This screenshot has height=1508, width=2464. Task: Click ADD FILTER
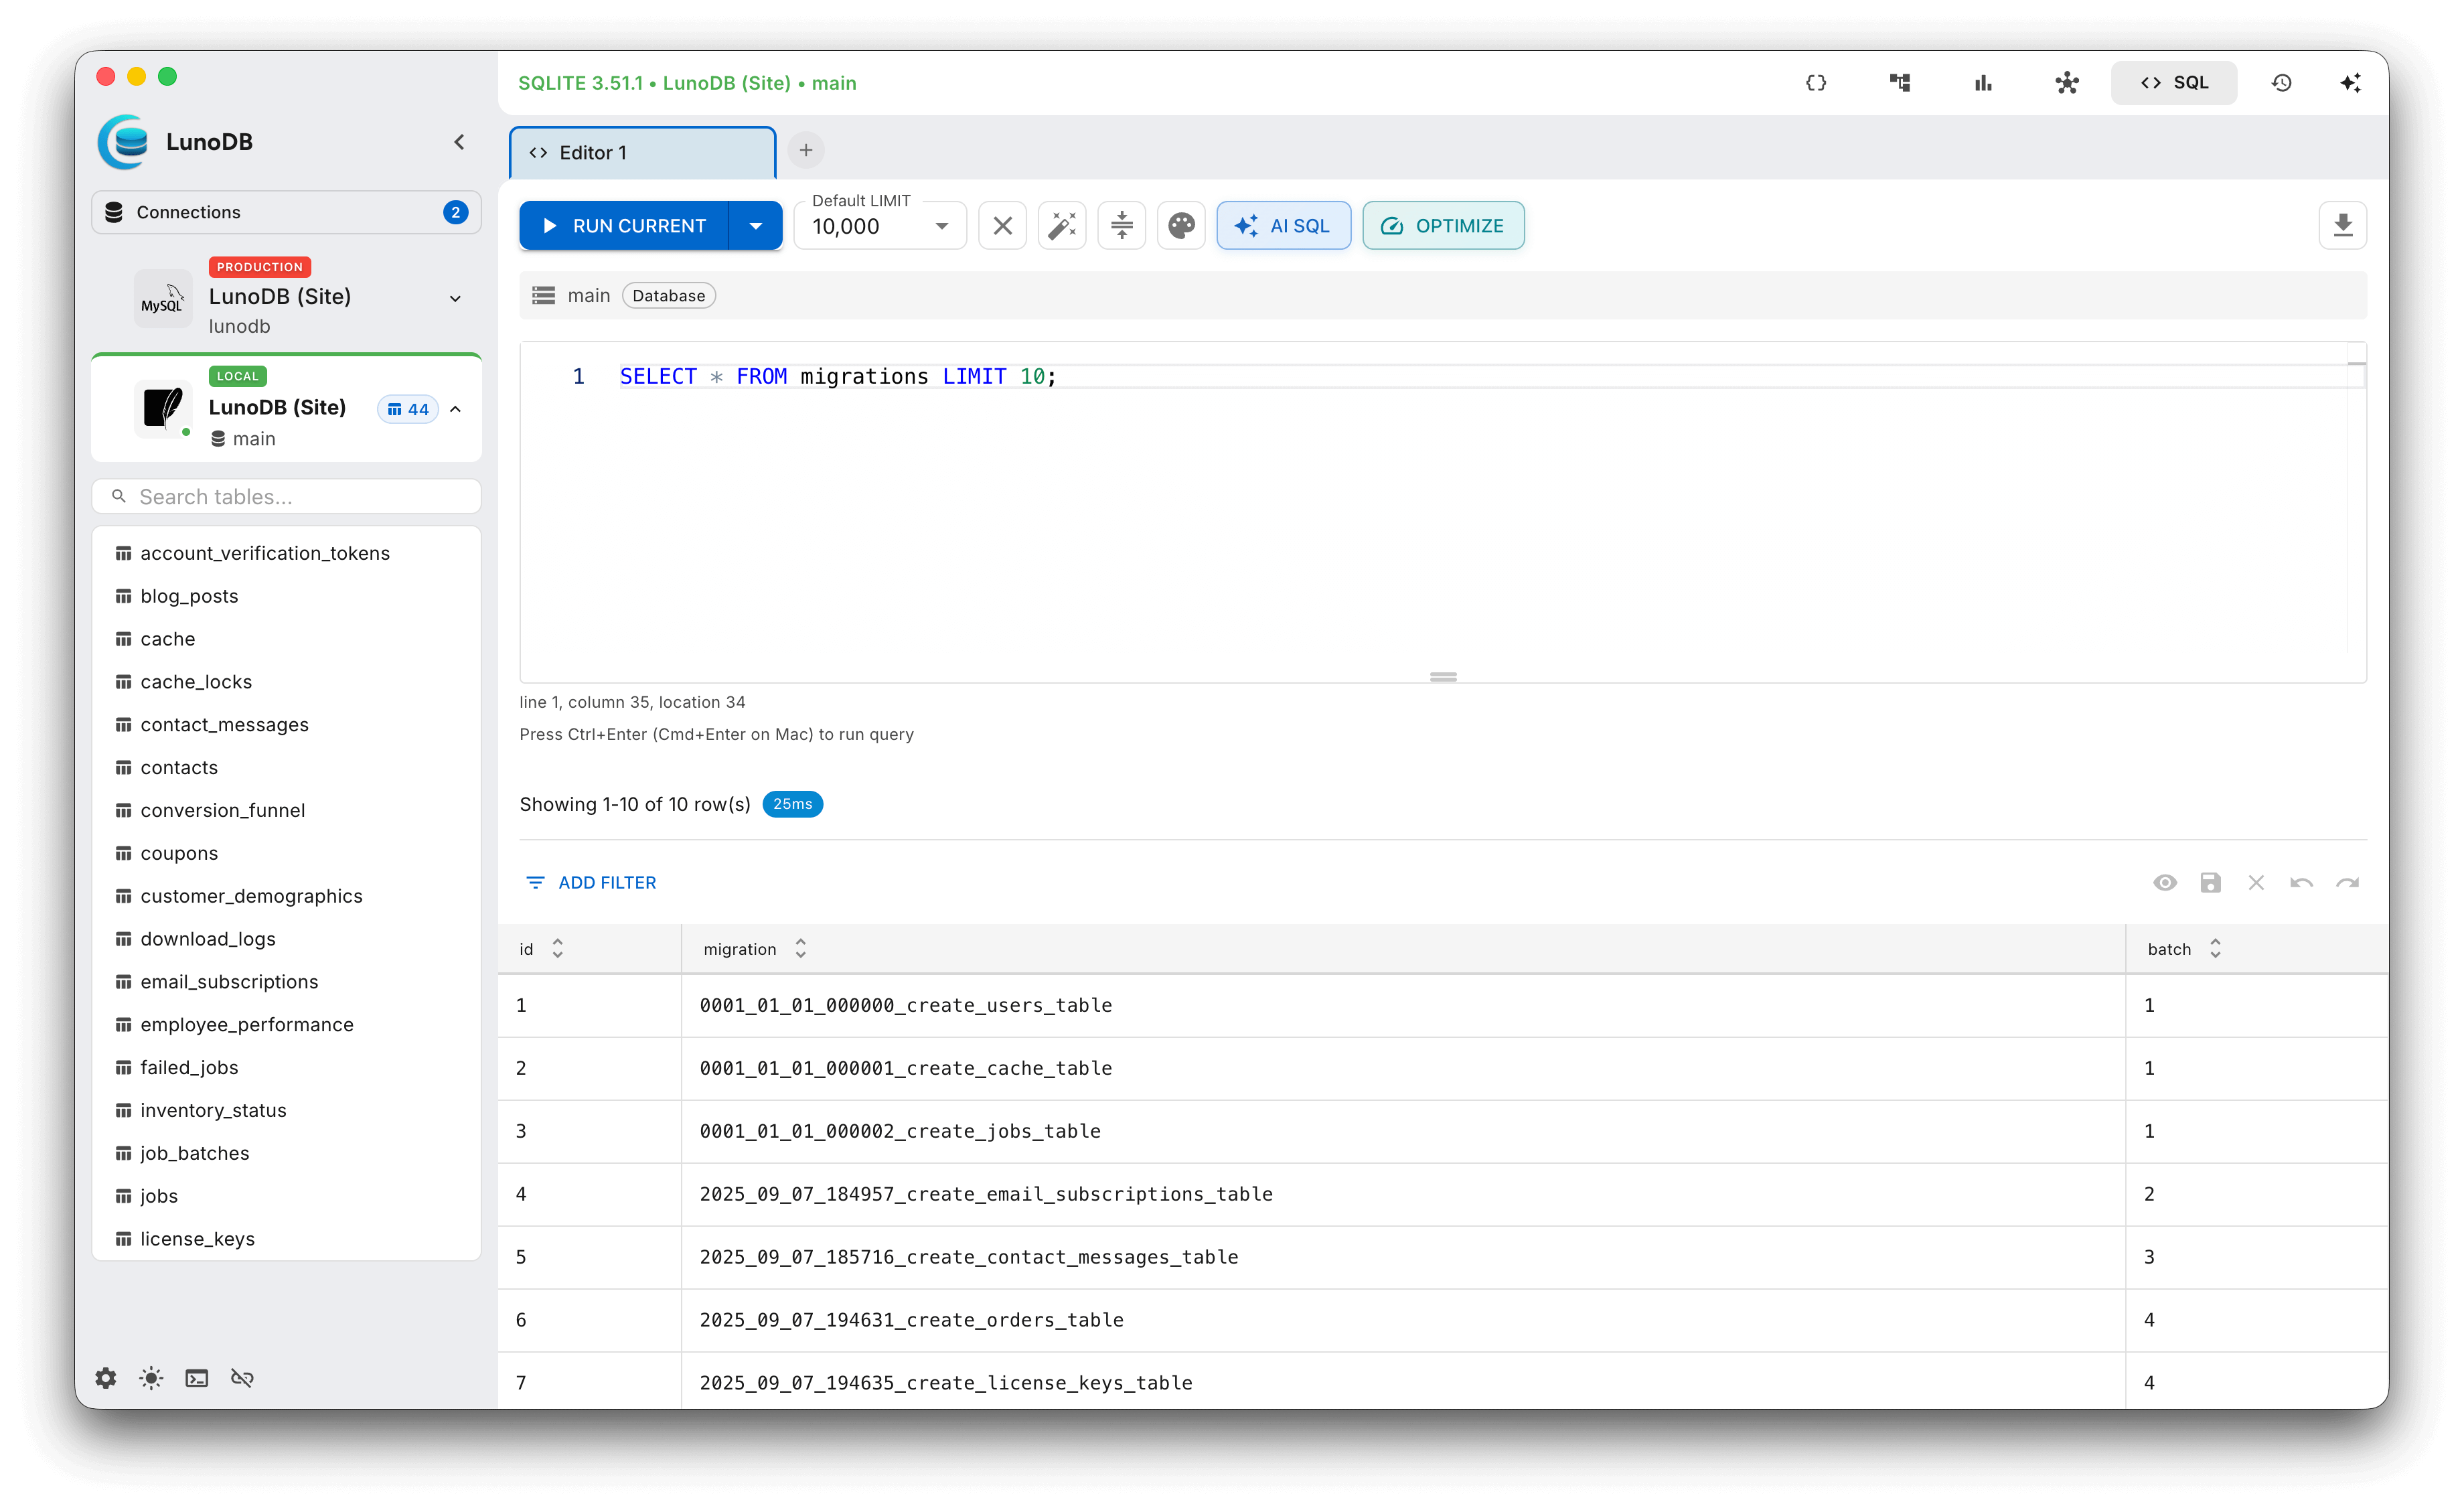tap(592, 883)
